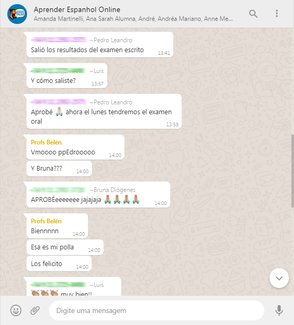Click ~Pedro Leandro name above 'Aprobé' message
Image resolution: width=294 pixels, height=325 pixels.
(111, 102)
